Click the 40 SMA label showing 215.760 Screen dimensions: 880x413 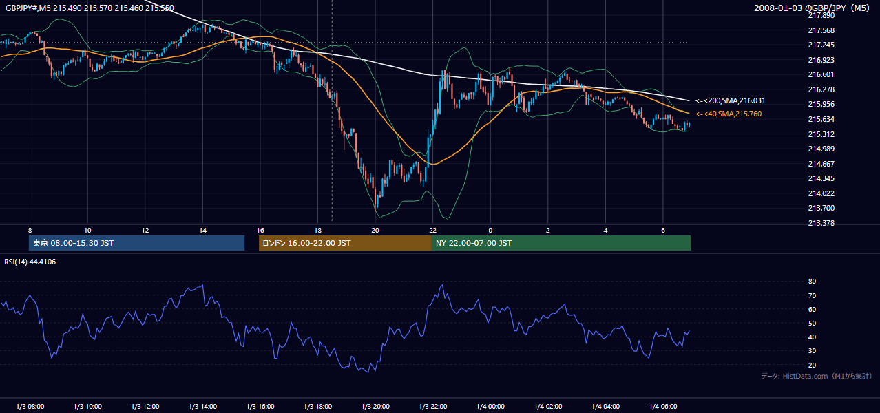coord(729,114)
